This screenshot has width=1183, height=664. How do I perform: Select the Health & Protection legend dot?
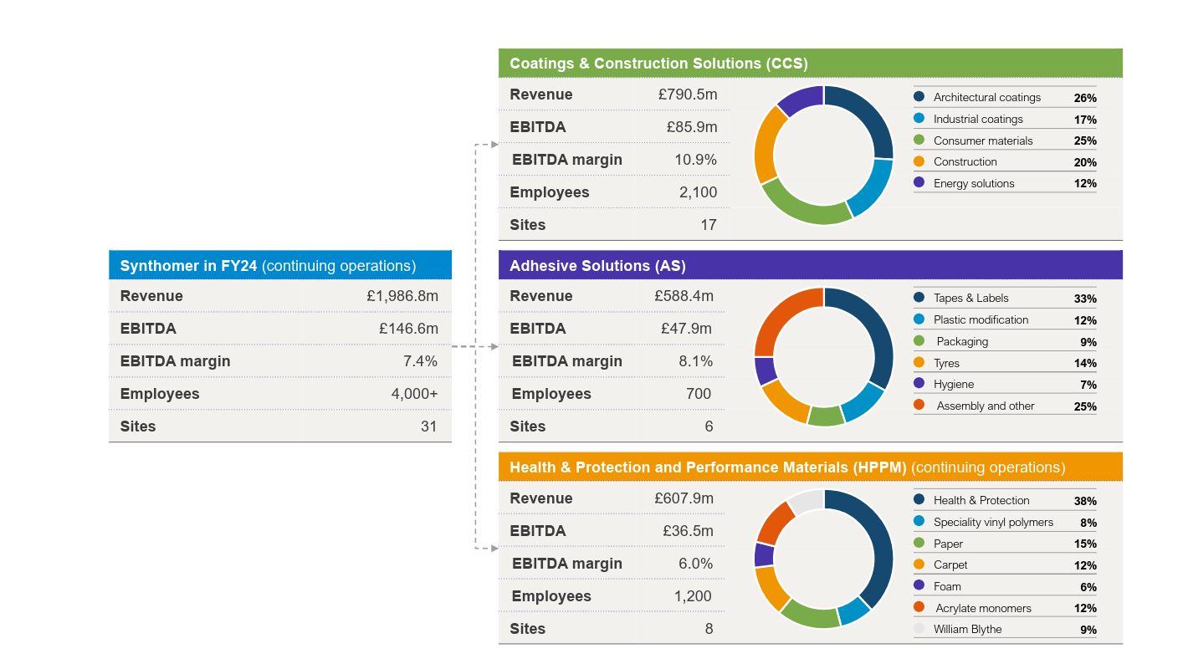coord(919,500)
